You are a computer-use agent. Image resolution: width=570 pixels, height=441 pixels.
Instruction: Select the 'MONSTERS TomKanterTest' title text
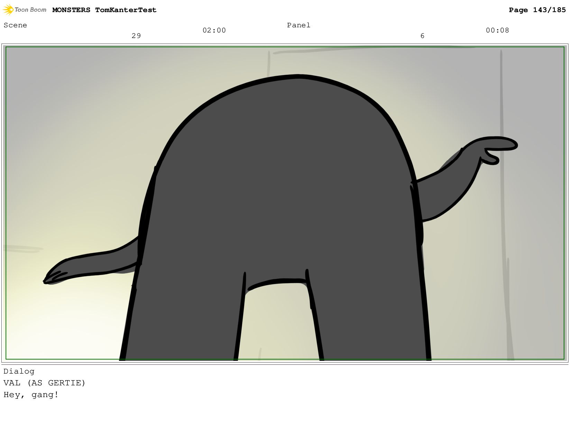point(104,10)
